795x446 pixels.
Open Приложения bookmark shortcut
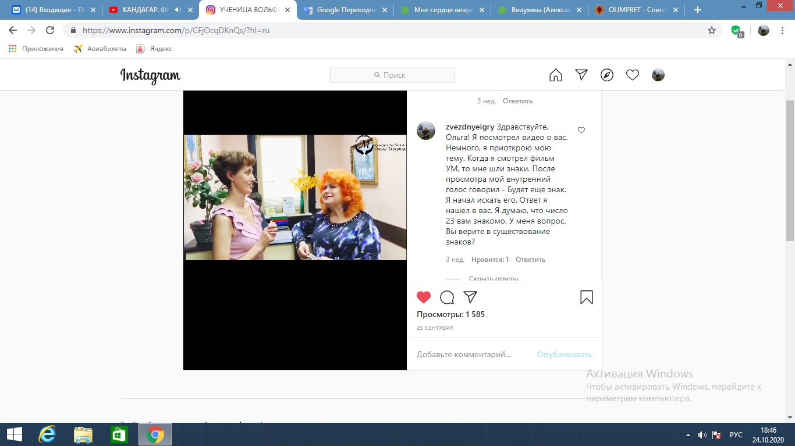click(36, 49)
